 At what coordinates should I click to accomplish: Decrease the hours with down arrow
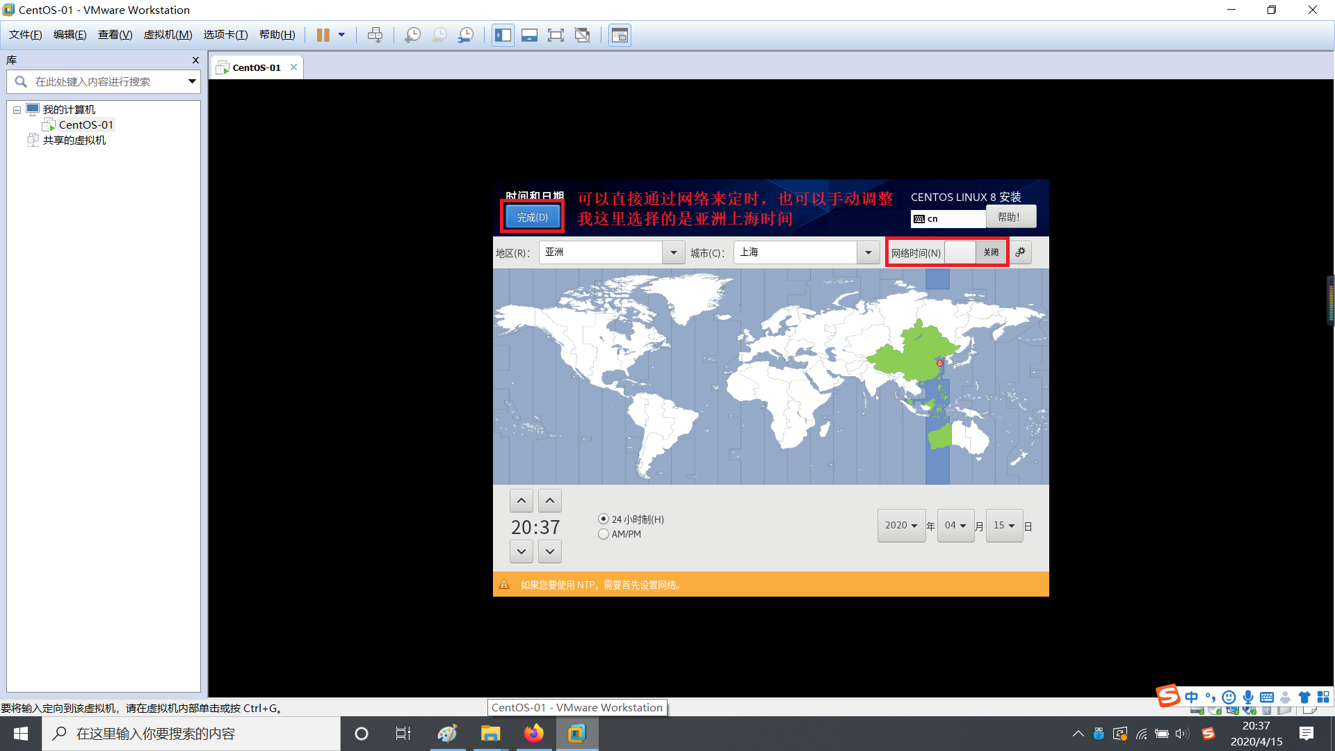point(521,551)
